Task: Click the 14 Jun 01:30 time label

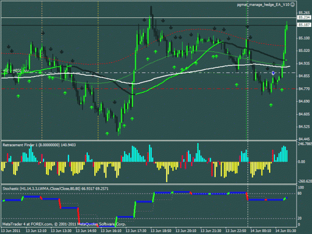Action: click(286, 231)
